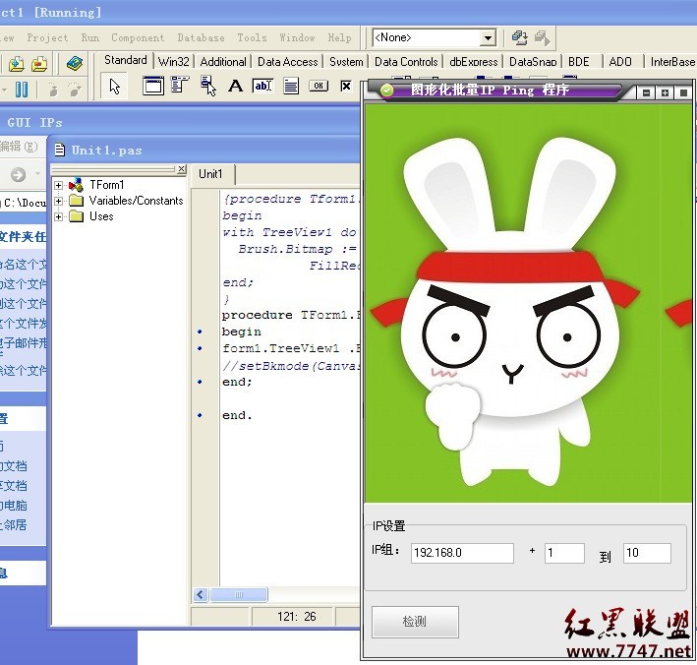The width and height of the screenshot is (697, 665).
Task: Click the editor scrollbar left arrow
Action: coord(201,594)
